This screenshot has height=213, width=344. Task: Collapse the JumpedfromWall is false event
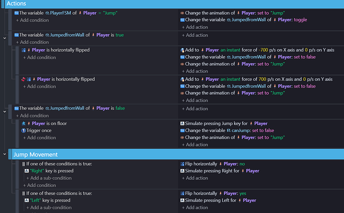click(x=4, y=111)
